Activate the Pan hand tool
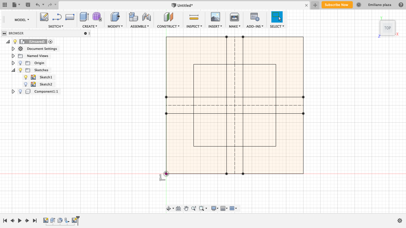Screen dimensions: 406x228 point(186,208)
